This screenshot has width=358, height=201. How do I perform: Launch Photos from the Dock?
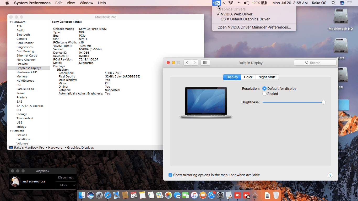coord(168,195)
